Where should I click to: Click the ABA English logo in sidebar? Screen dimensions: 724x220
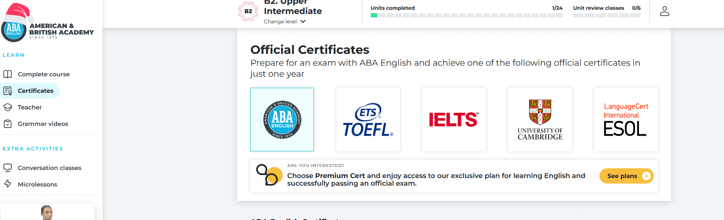[47, 26]
